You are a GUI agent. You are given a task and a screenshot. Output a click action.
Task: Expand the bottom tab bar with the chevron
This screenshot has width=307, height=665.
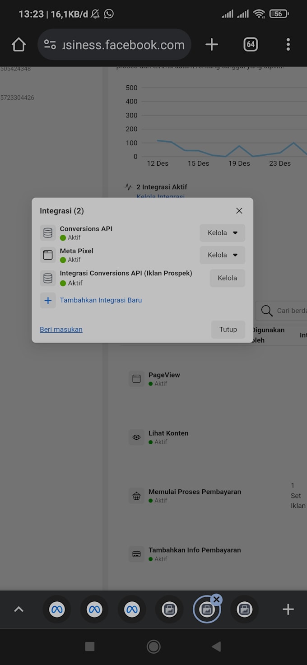[19, 609]
